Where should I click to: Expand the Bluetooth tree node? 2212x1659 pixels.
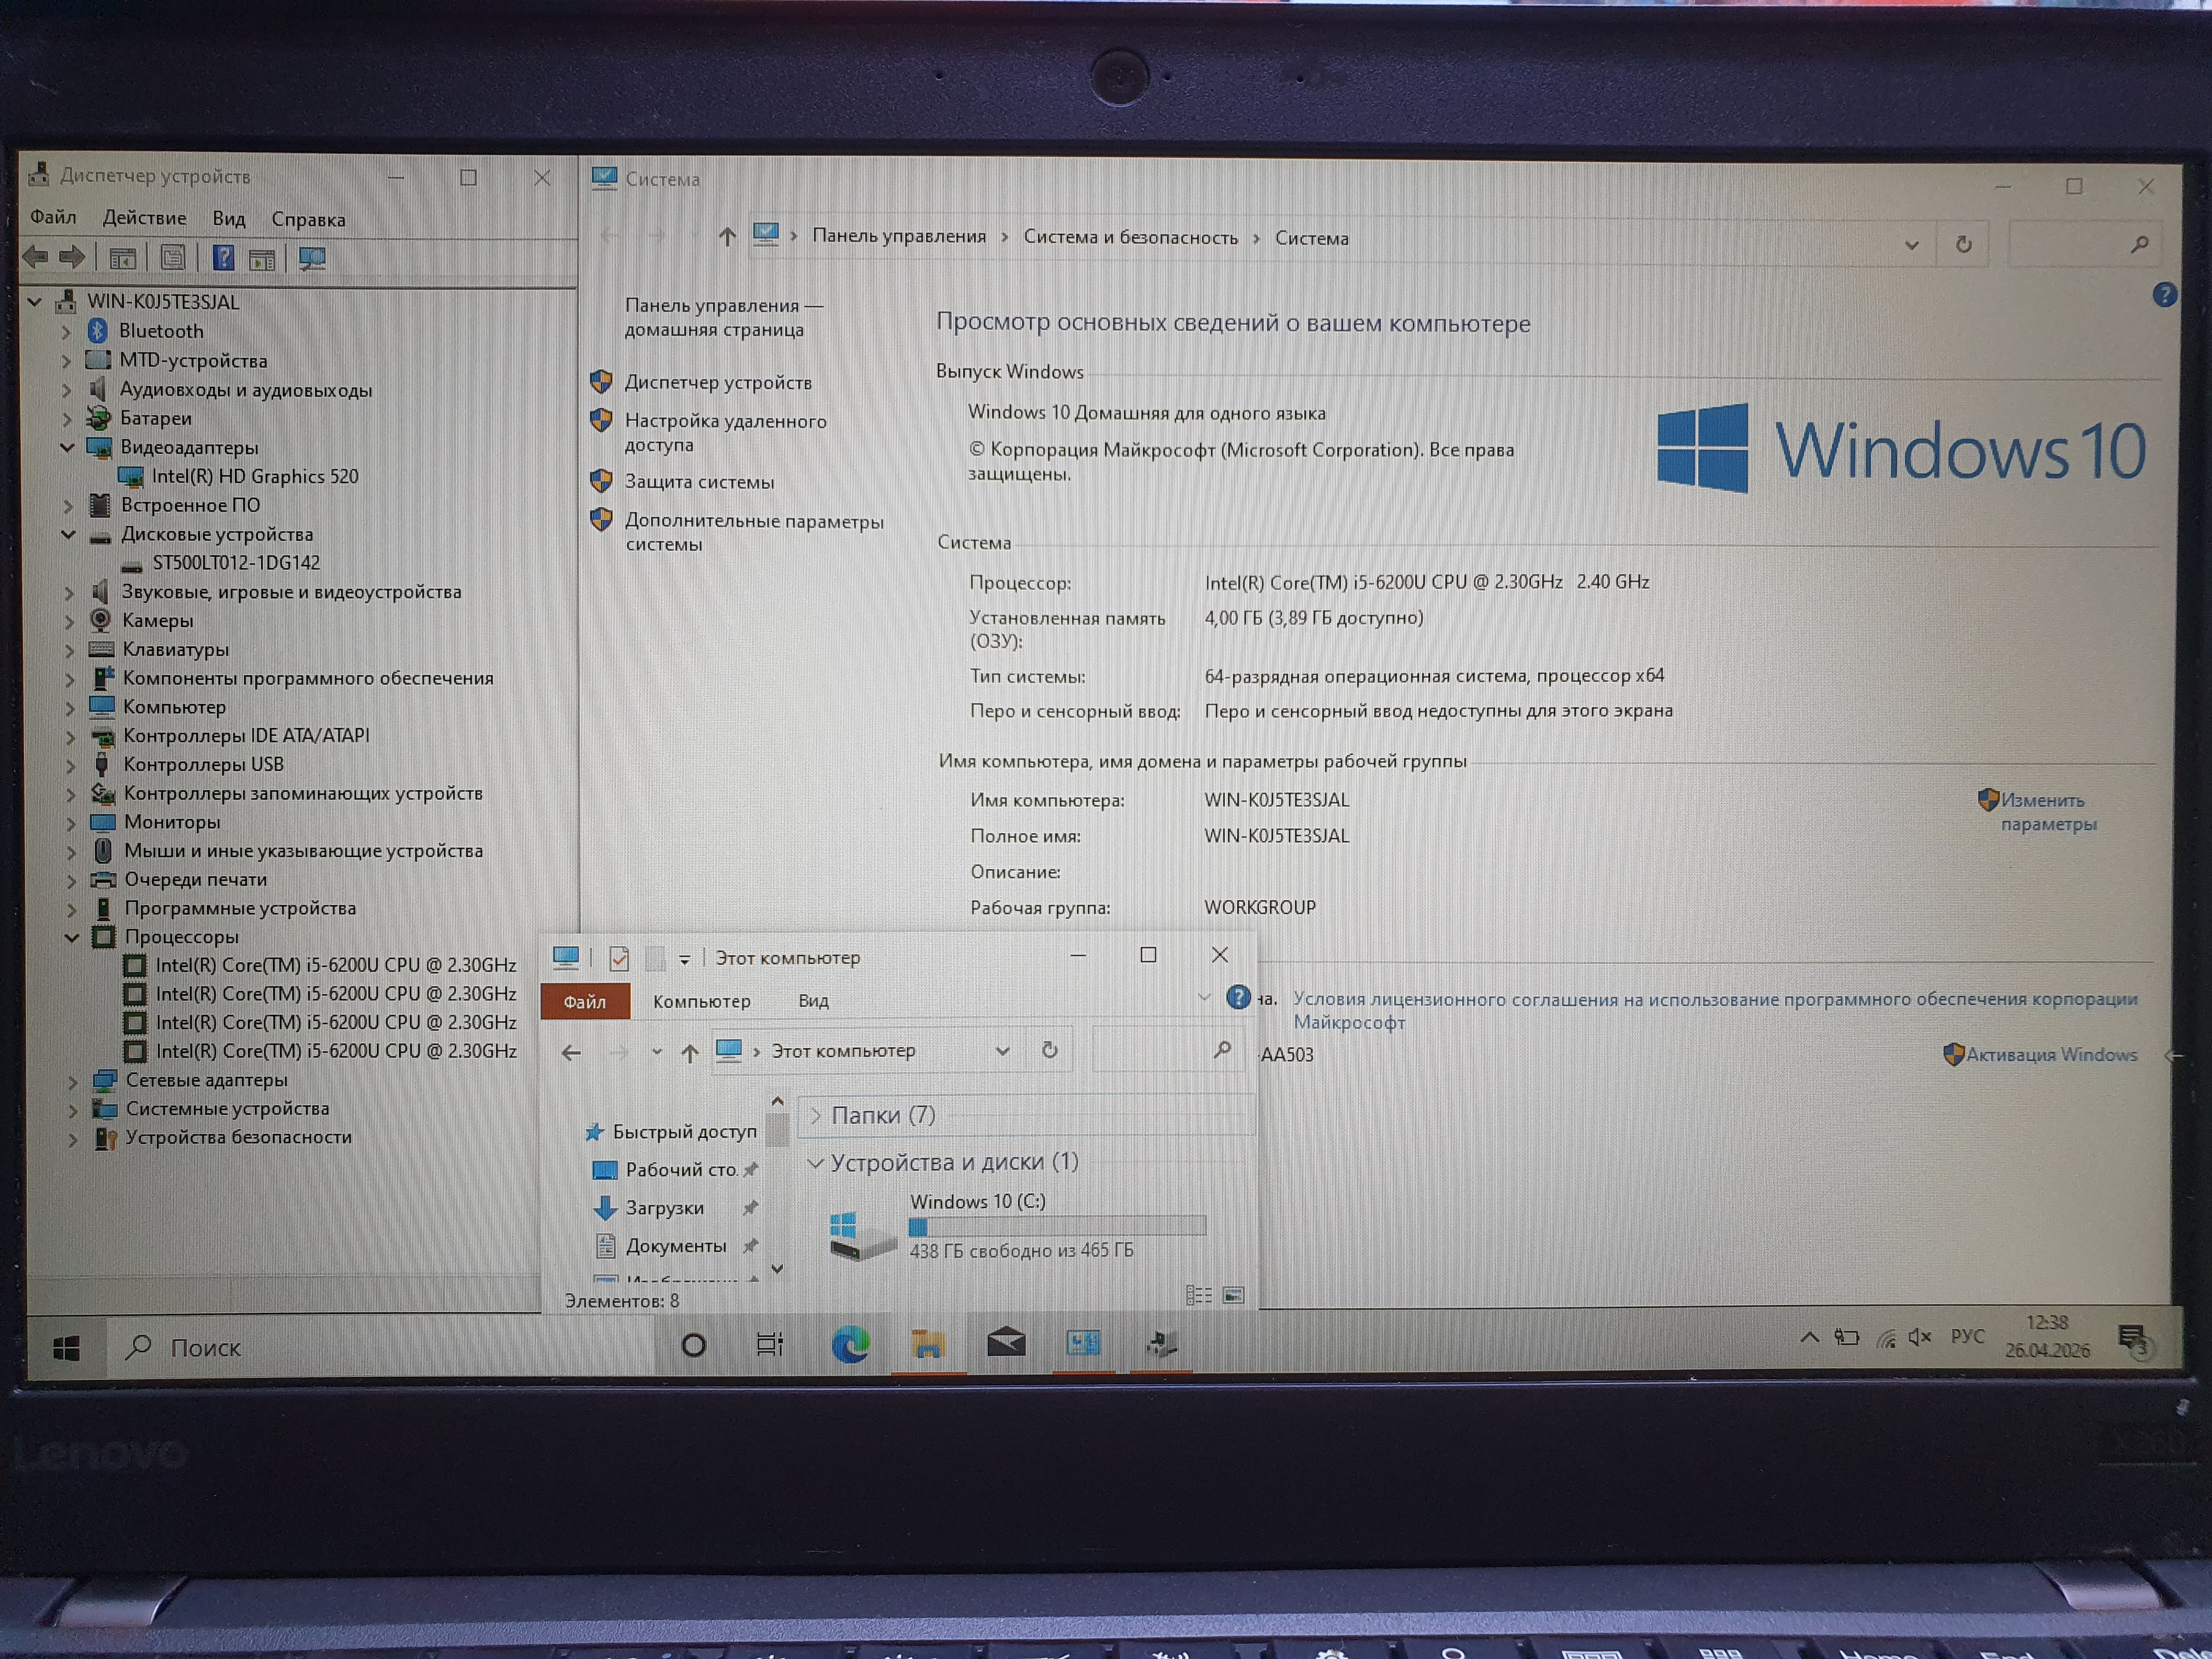[66, 331]
